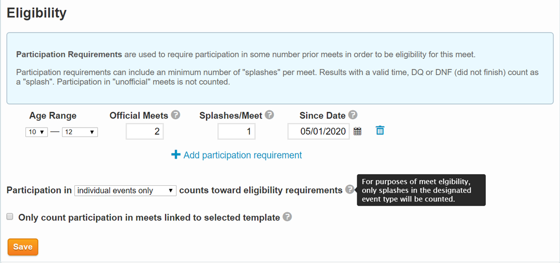Open the maximum age dropdown showing 12
This screenshot has height=263, width=560.
point(80,132)
